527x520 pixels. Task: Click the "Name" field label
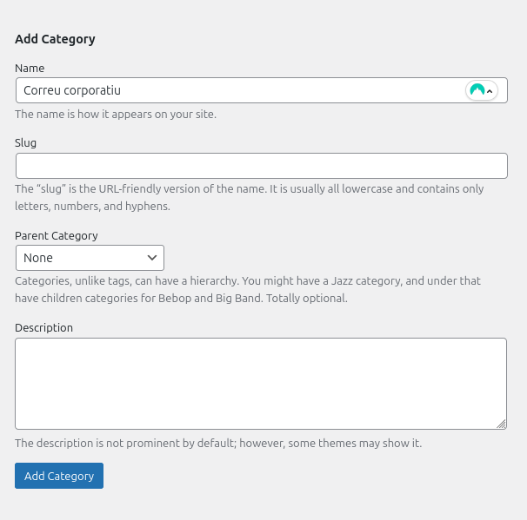(x=30, y=68)
